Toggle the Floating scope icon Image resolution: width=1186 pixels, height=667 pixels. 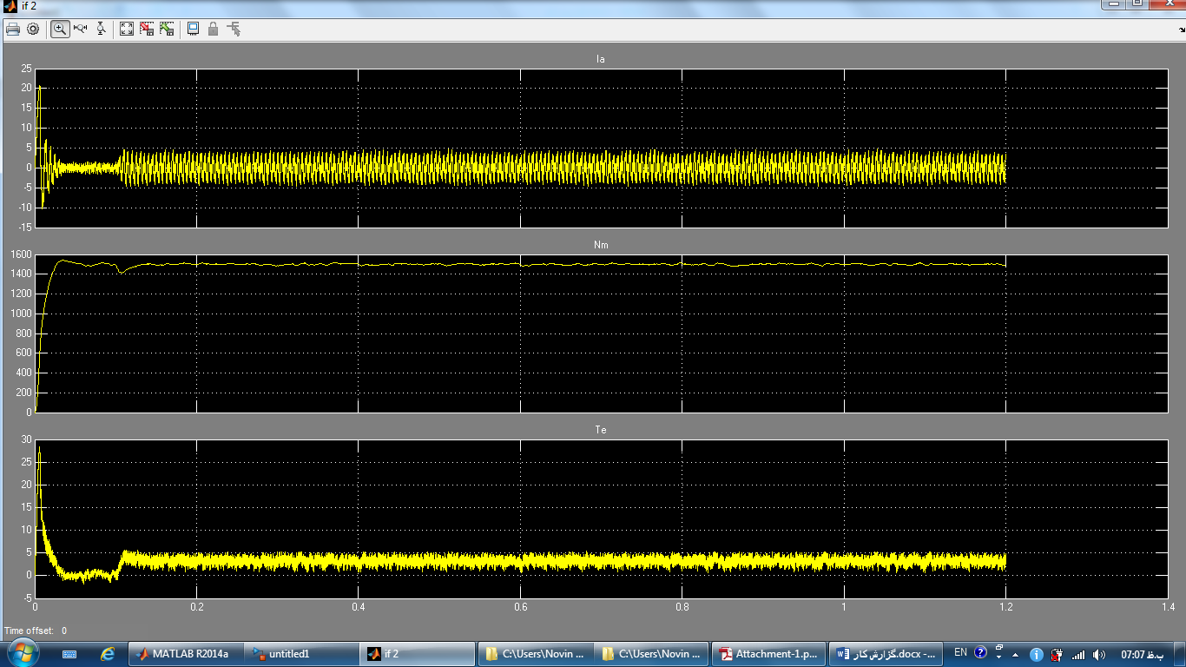pyautogui.click(x=193, y=29)
